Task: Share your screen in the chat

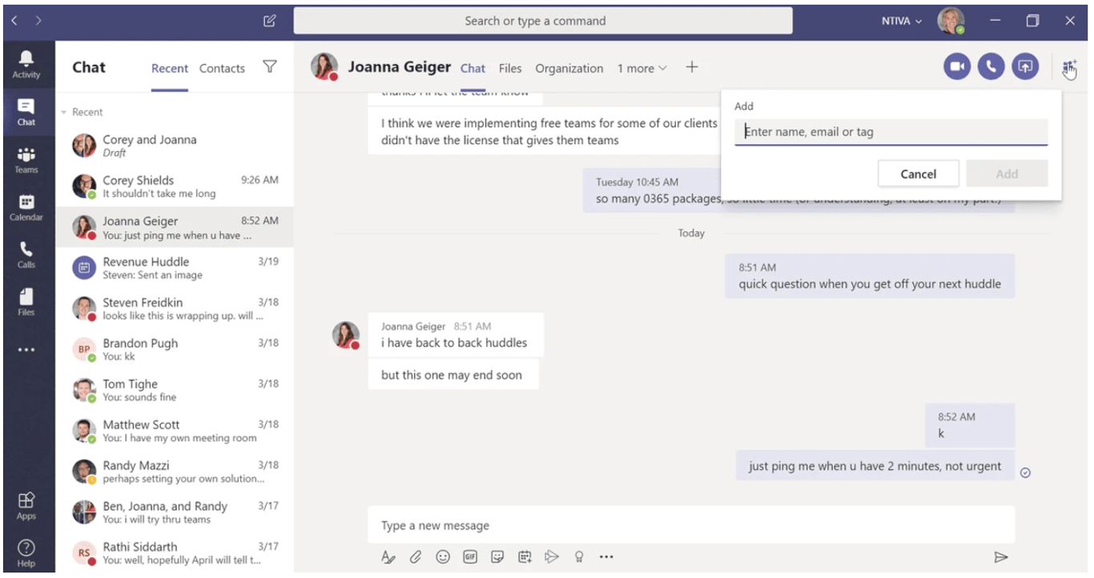Action: click(x=1025, y=67)
